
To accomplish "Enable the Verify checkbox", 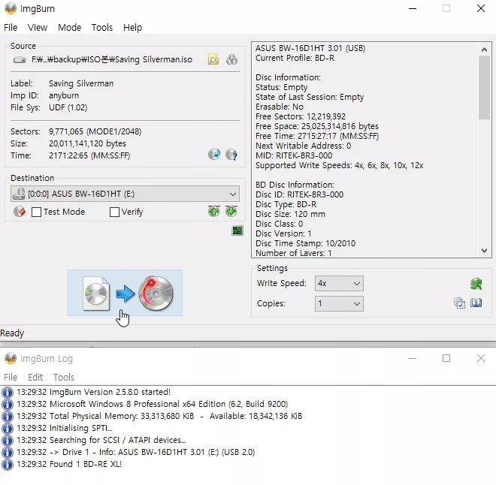I will point(114,212).
